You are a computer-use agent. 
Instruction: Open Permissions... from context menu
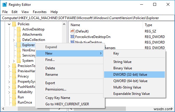(x=70, y=89)
